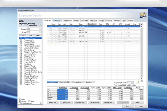Click the Pay Periods back input field
Viewport: 167px width, 111px height.
coord(129,83)
